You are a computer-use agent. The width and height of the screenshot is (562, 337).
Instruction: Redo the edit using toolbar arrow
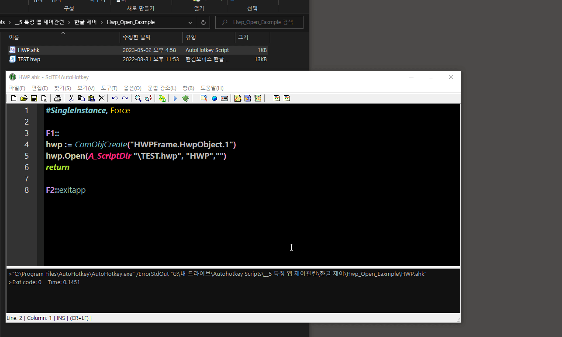click(x=125, y=98)
